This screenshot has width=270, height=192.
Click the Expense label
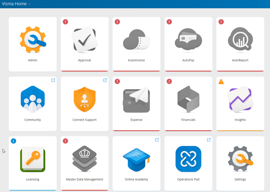136,120
